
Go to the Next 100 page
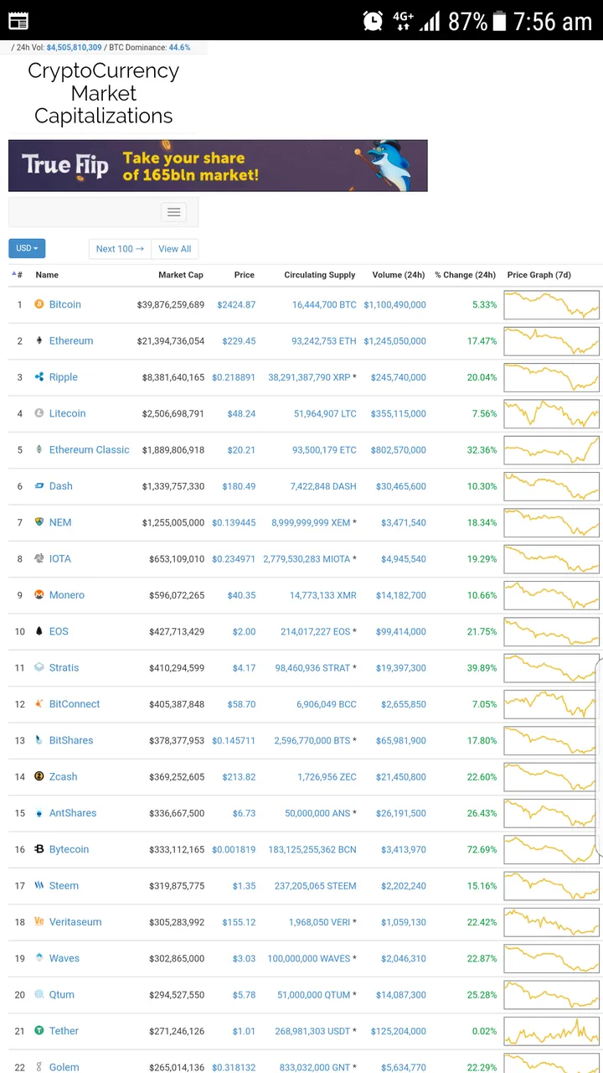(120, 249)
